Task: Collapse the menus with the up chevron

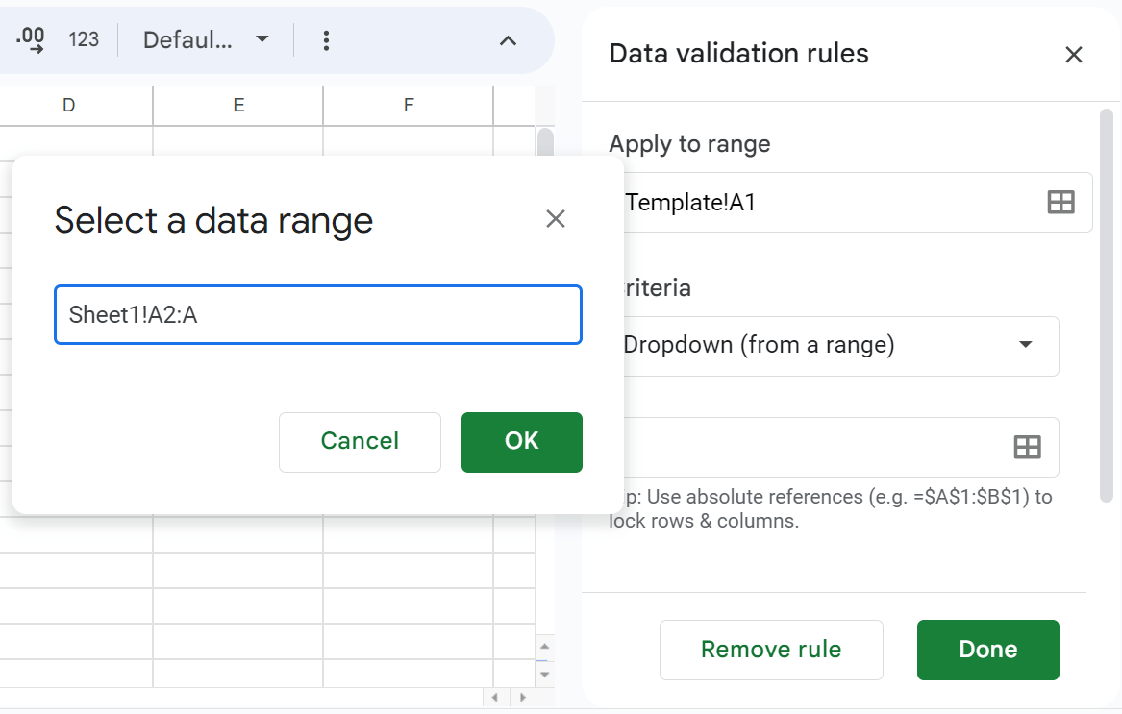Action: point(509,40)
